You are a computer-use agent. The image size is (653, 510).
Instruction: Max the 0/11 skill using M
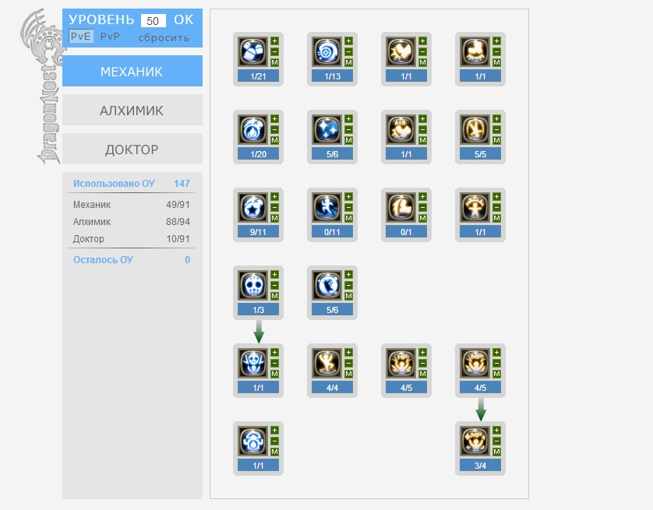tap(348, 218)
